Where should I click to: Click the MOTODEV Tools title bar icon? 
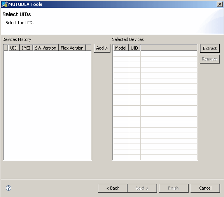tap(4, 4)
